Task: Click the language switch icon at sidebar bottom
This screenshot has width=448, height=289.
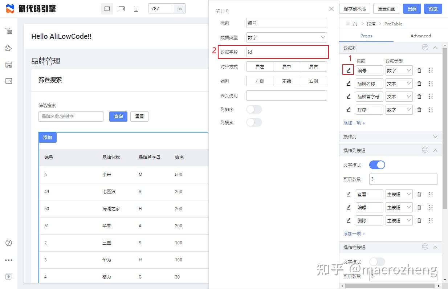Action: click(9, 276)
